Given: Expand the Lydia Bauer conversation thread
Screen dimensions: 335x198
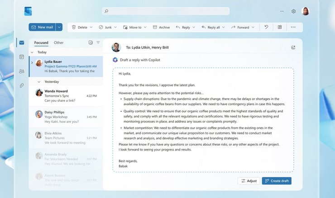Looking at the screenshot, I should point(32,62).
